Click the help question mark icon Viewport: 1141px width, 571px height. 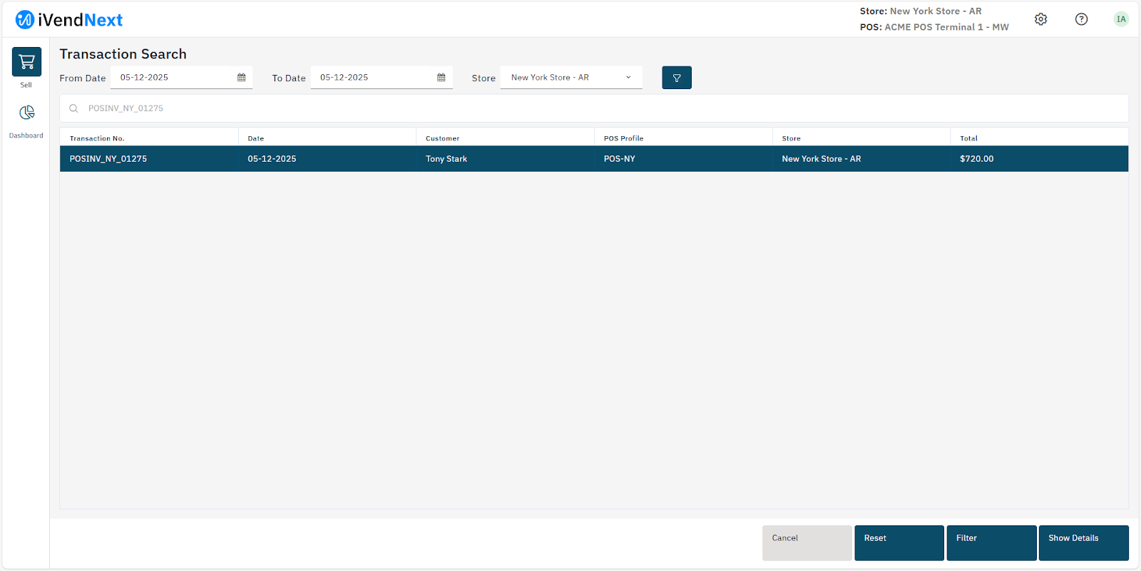pos(1081,19)
